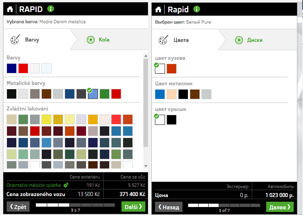Select the black swatch under Цвет металлик
Screen dimensions: 303x215
tap(183, 94)
